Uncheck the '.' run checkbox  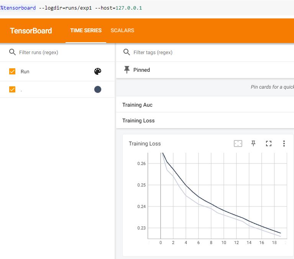[12, 89]
